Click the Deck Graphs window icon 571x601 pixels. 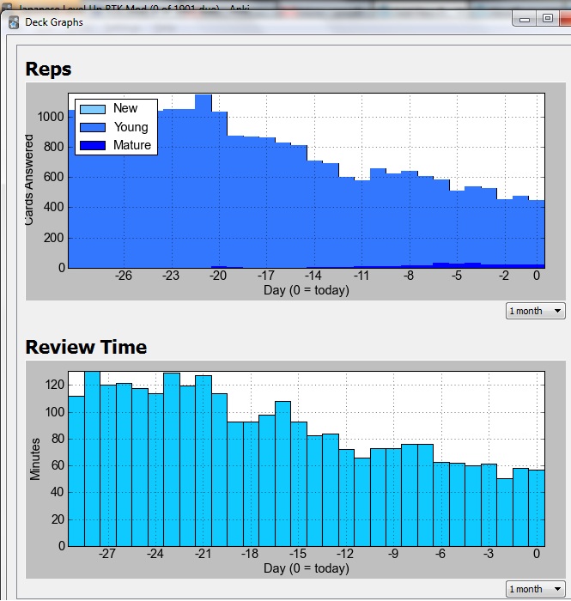[x=13, y=22]
